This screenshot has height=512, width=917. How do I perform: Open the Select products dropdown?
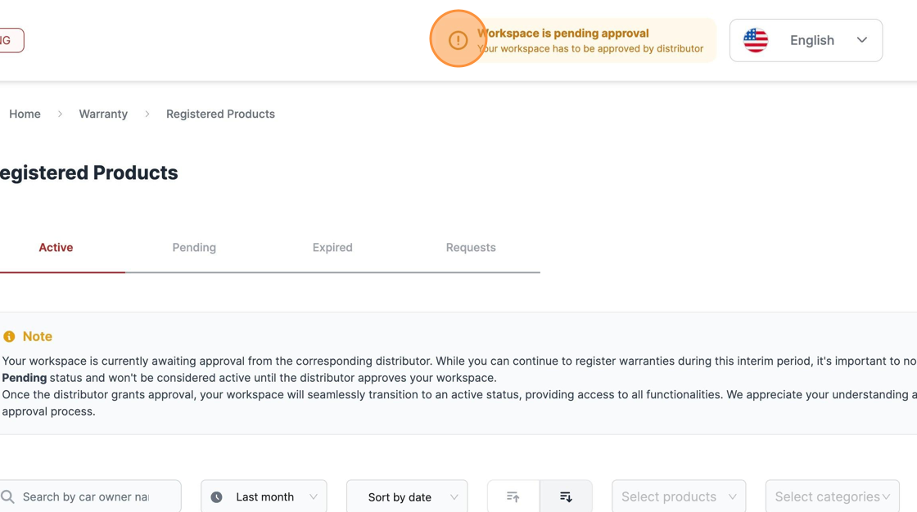coord(679,496)
